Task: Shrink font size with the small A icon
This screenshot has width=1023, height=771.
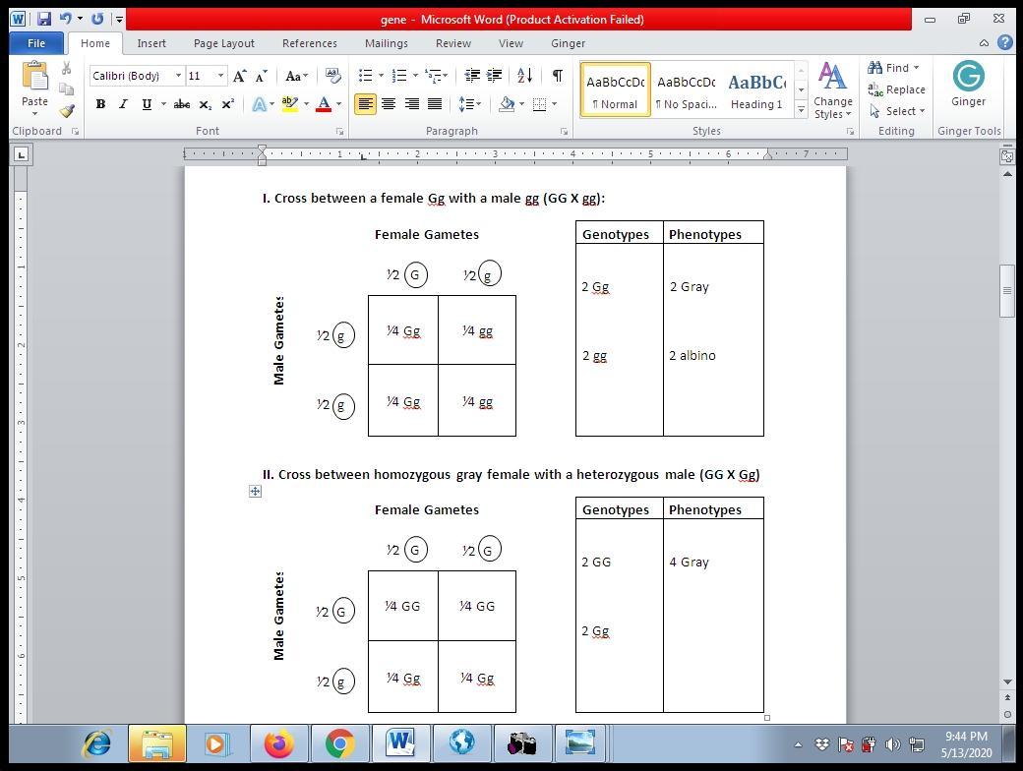Action: click(x=261, y=77)
